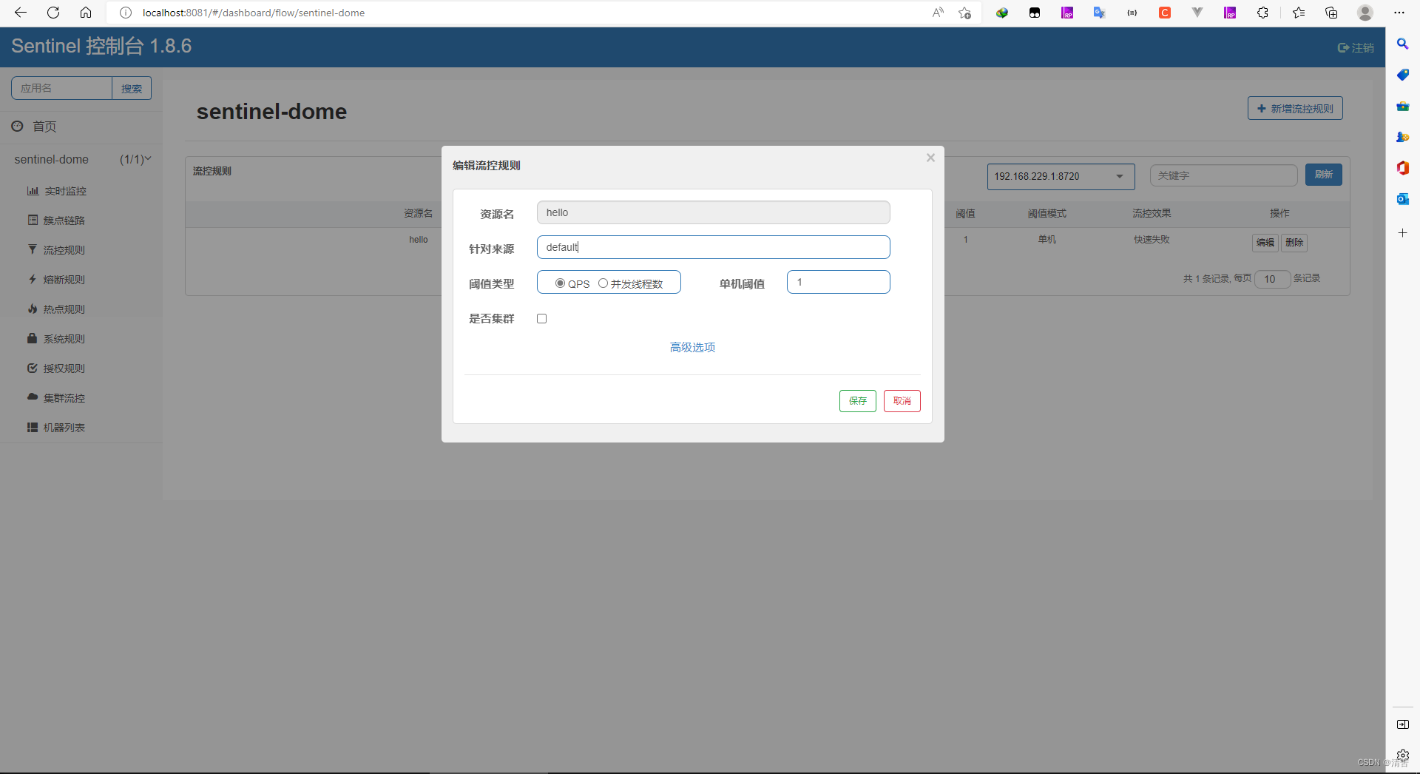
Task: Open the sidebar tools briefcase icon
Action: coord(1402,106)
